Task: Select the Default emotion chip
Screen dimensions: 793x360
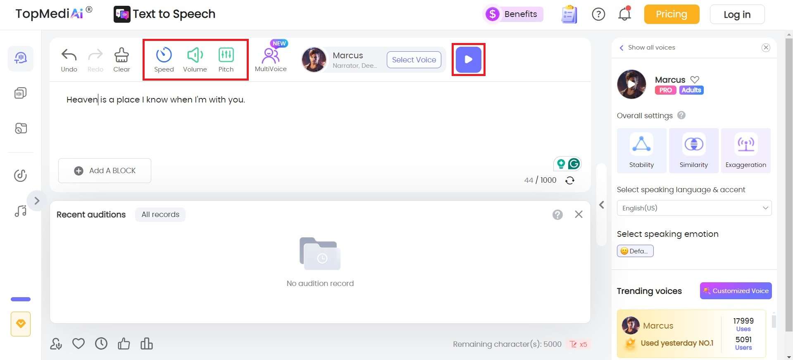Action: [x=635, y=251]
